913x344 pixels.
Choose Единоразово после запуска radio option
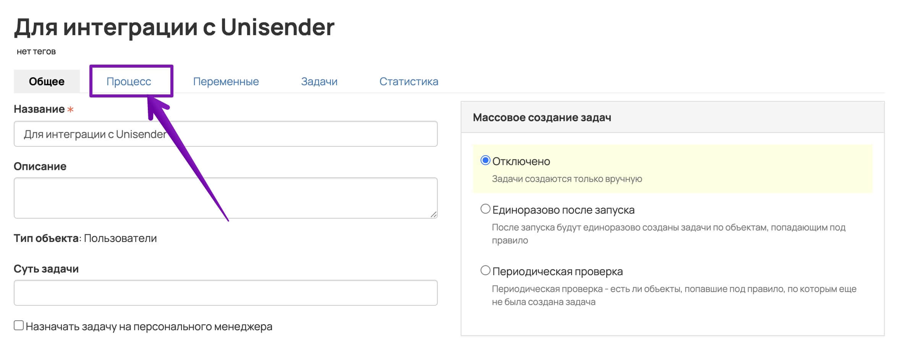[x=485, y=209]
